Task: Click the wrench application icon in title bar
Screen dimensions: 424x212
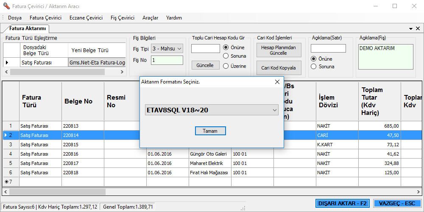Action: (5, 6)
